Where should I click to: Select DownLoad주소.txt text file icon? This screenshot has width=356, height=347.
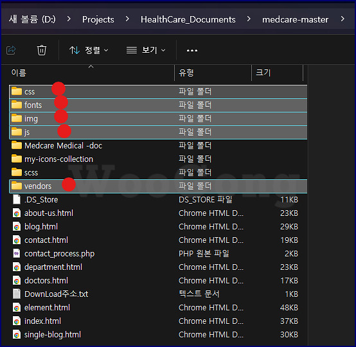[x=17, y=294]
